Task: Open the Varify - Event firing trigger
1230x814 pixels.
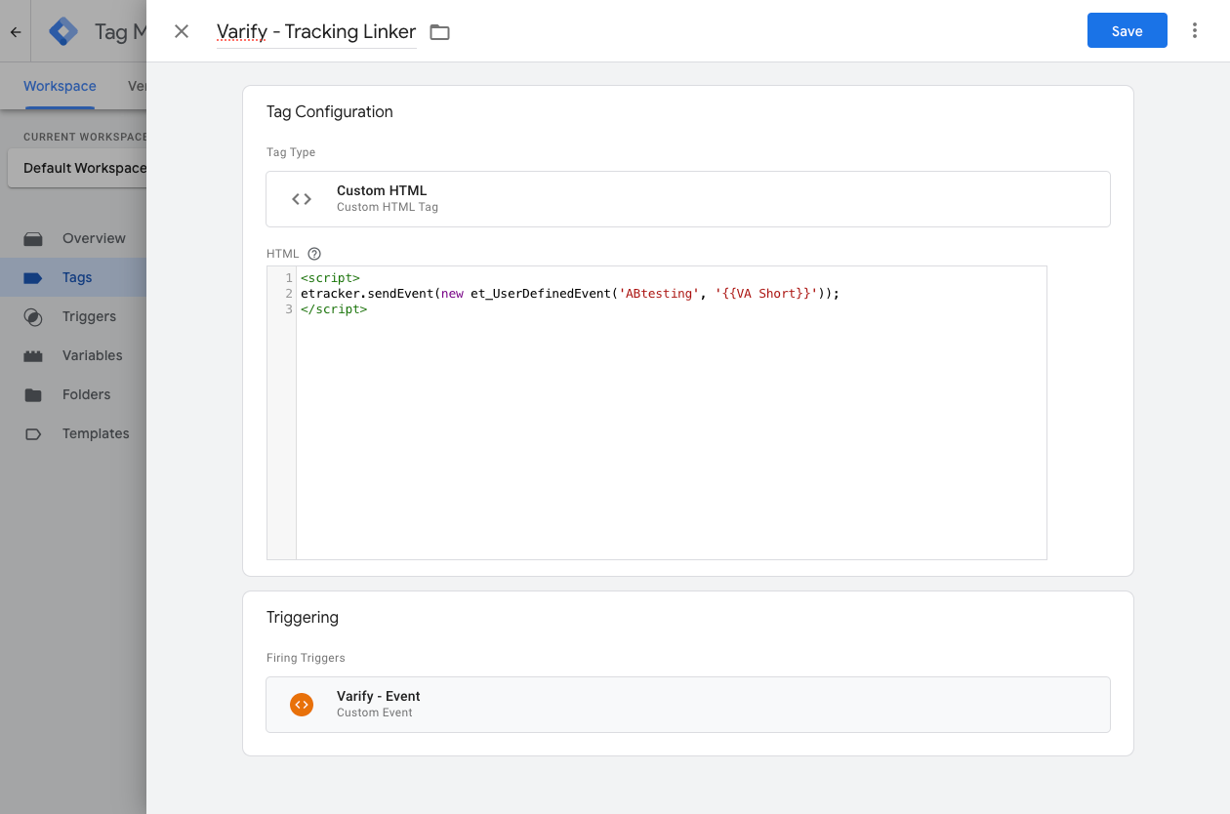Action: coord(688,705)
